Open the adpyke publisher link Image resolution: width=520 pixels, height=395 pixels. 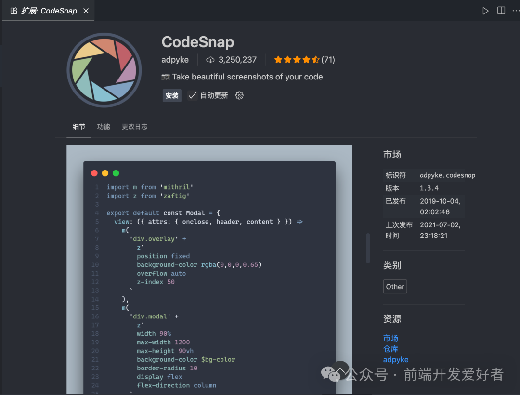(396, 359)
